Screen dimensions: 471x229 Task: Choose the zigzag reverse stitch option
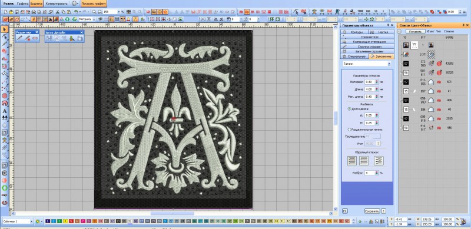click(x=379, y=161)
